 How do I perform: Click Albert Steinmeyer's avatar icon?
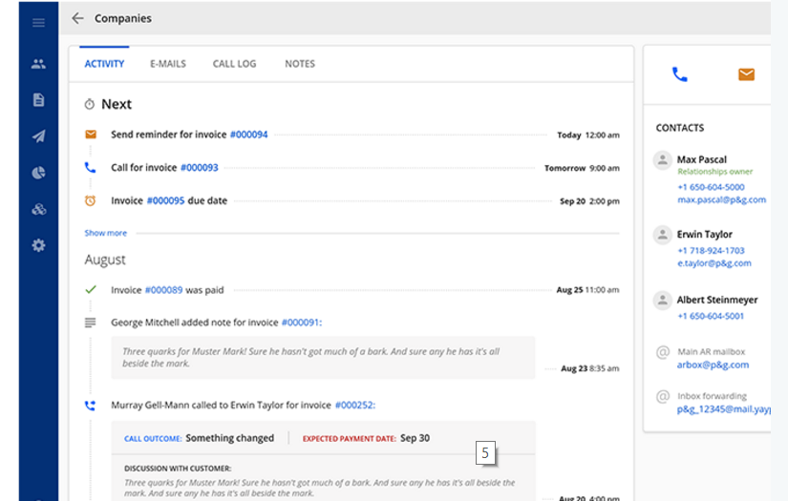pos(662,301)
